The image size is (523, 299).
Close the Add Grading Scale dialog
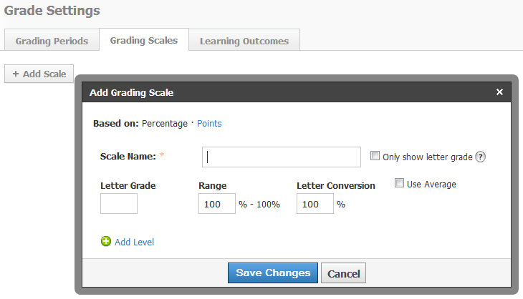(x=499, y=92)
